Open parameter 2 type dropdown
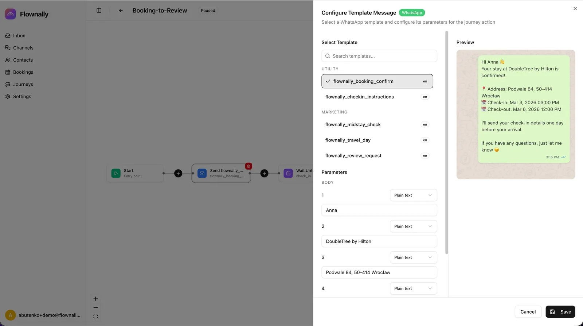583x326 pixels. [413, 226]
